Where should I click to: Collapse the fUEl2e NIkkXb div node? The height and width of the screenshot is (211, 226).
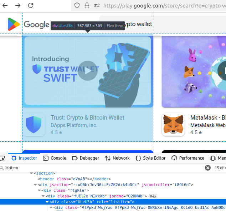43,196
